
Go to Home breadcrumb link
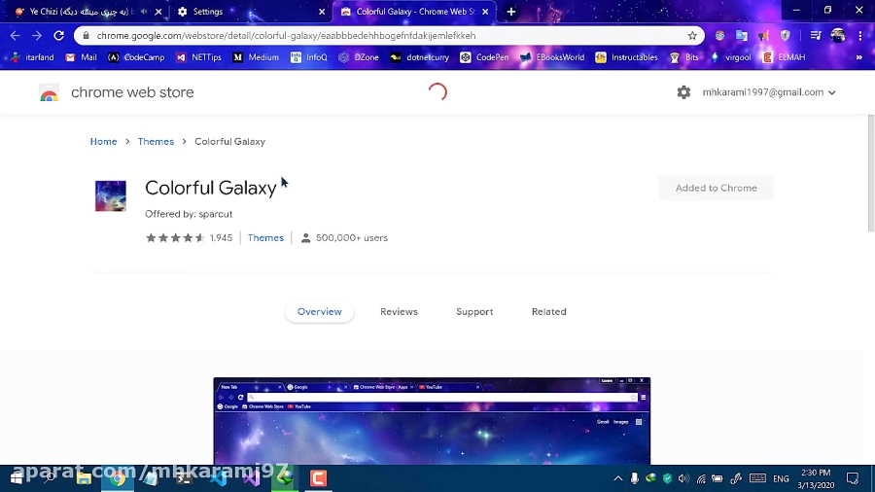tap(104, 142)
